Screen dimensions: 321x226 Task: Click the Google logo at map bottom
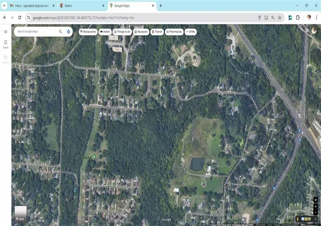166,219
